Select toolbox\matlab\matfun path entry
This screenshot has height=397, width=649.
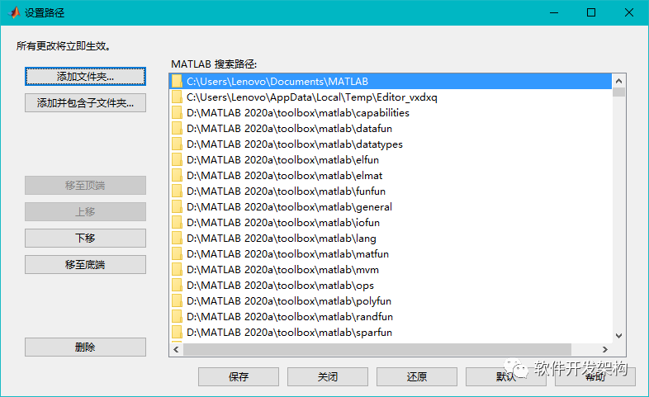[x=391, y=254]
